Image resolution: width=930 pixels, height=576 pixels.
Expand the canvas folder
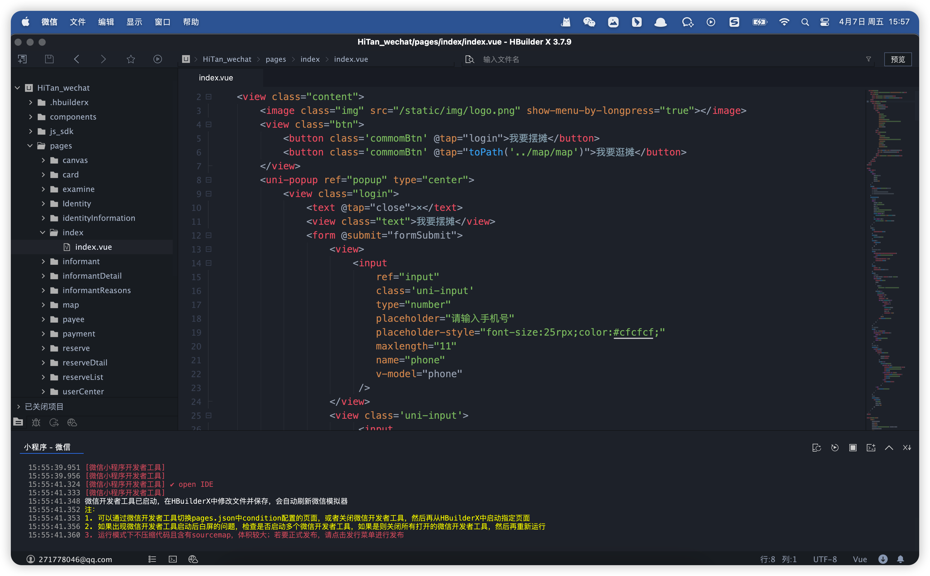43,160
